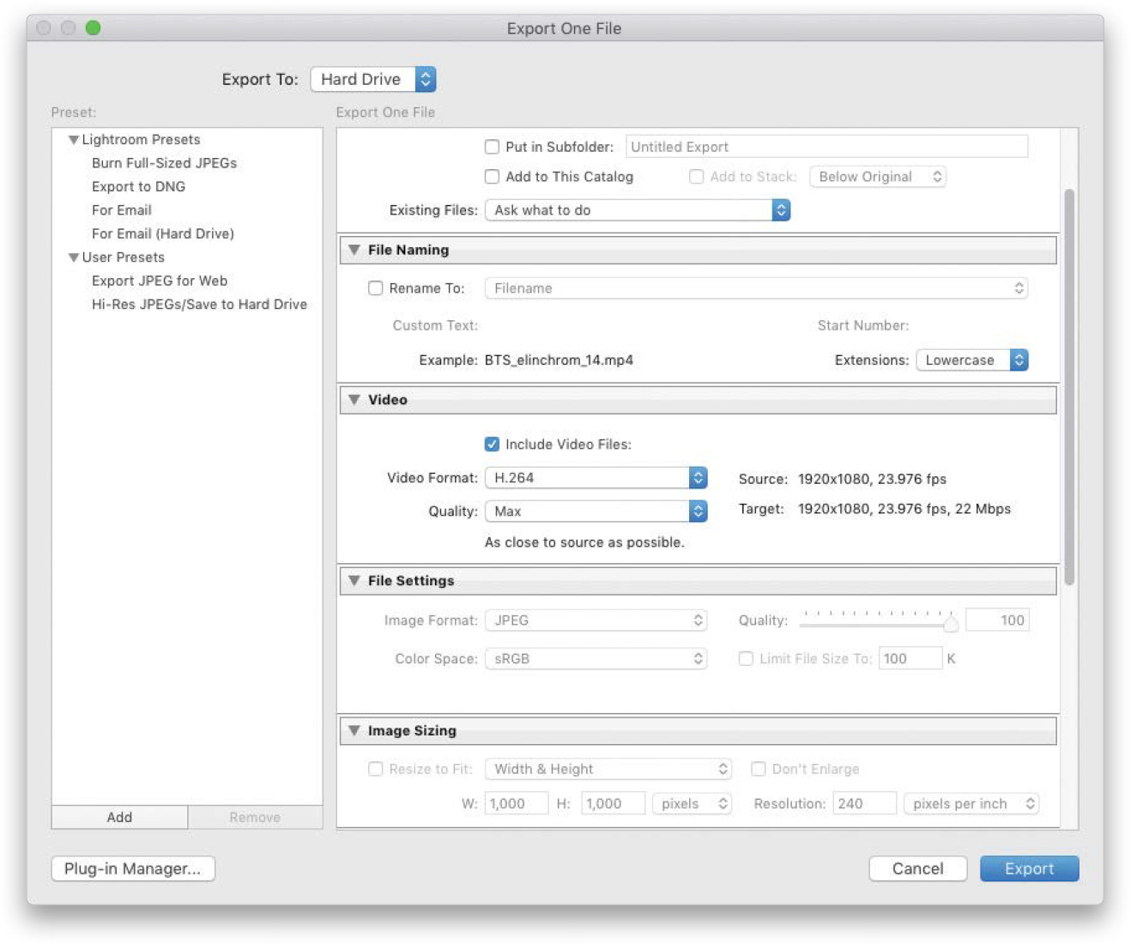Tick the Add to Stack checkbox
The height and width of the screenshot is (944, 1131).
697,177
